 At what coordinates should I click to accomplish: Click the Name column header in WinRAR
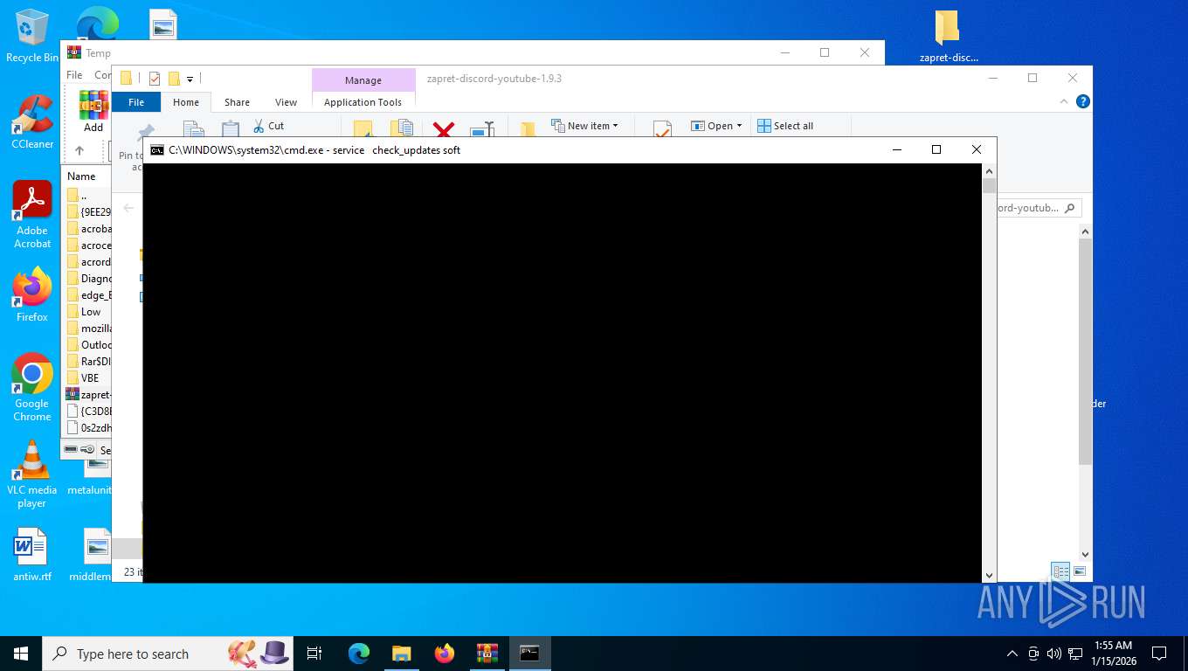tap(81, 176)
